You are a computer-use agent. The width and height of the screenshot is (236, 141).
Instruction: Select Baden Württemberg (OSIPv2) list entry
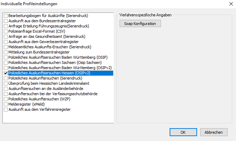click(59, 68)
